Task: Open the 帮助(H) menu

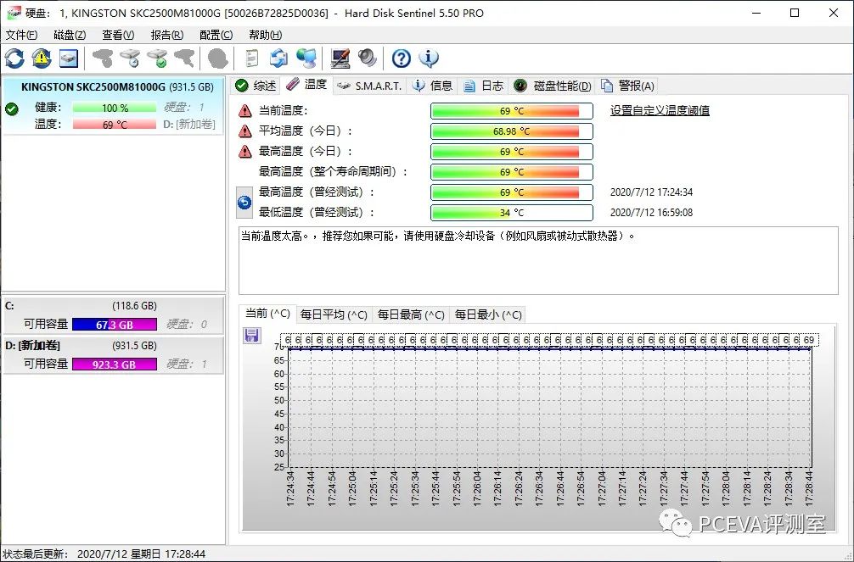Action: coord(265,35)
